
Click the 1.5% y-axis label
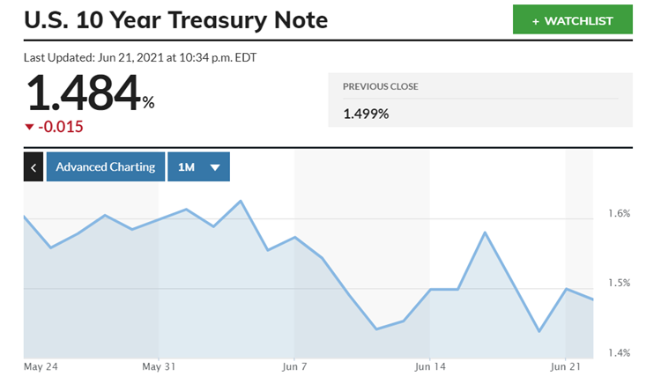(619, 284)
